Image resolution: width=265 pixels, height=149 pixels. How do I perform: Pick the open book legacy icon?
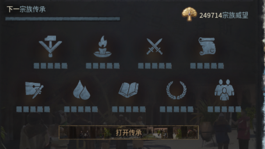[128, 90]
